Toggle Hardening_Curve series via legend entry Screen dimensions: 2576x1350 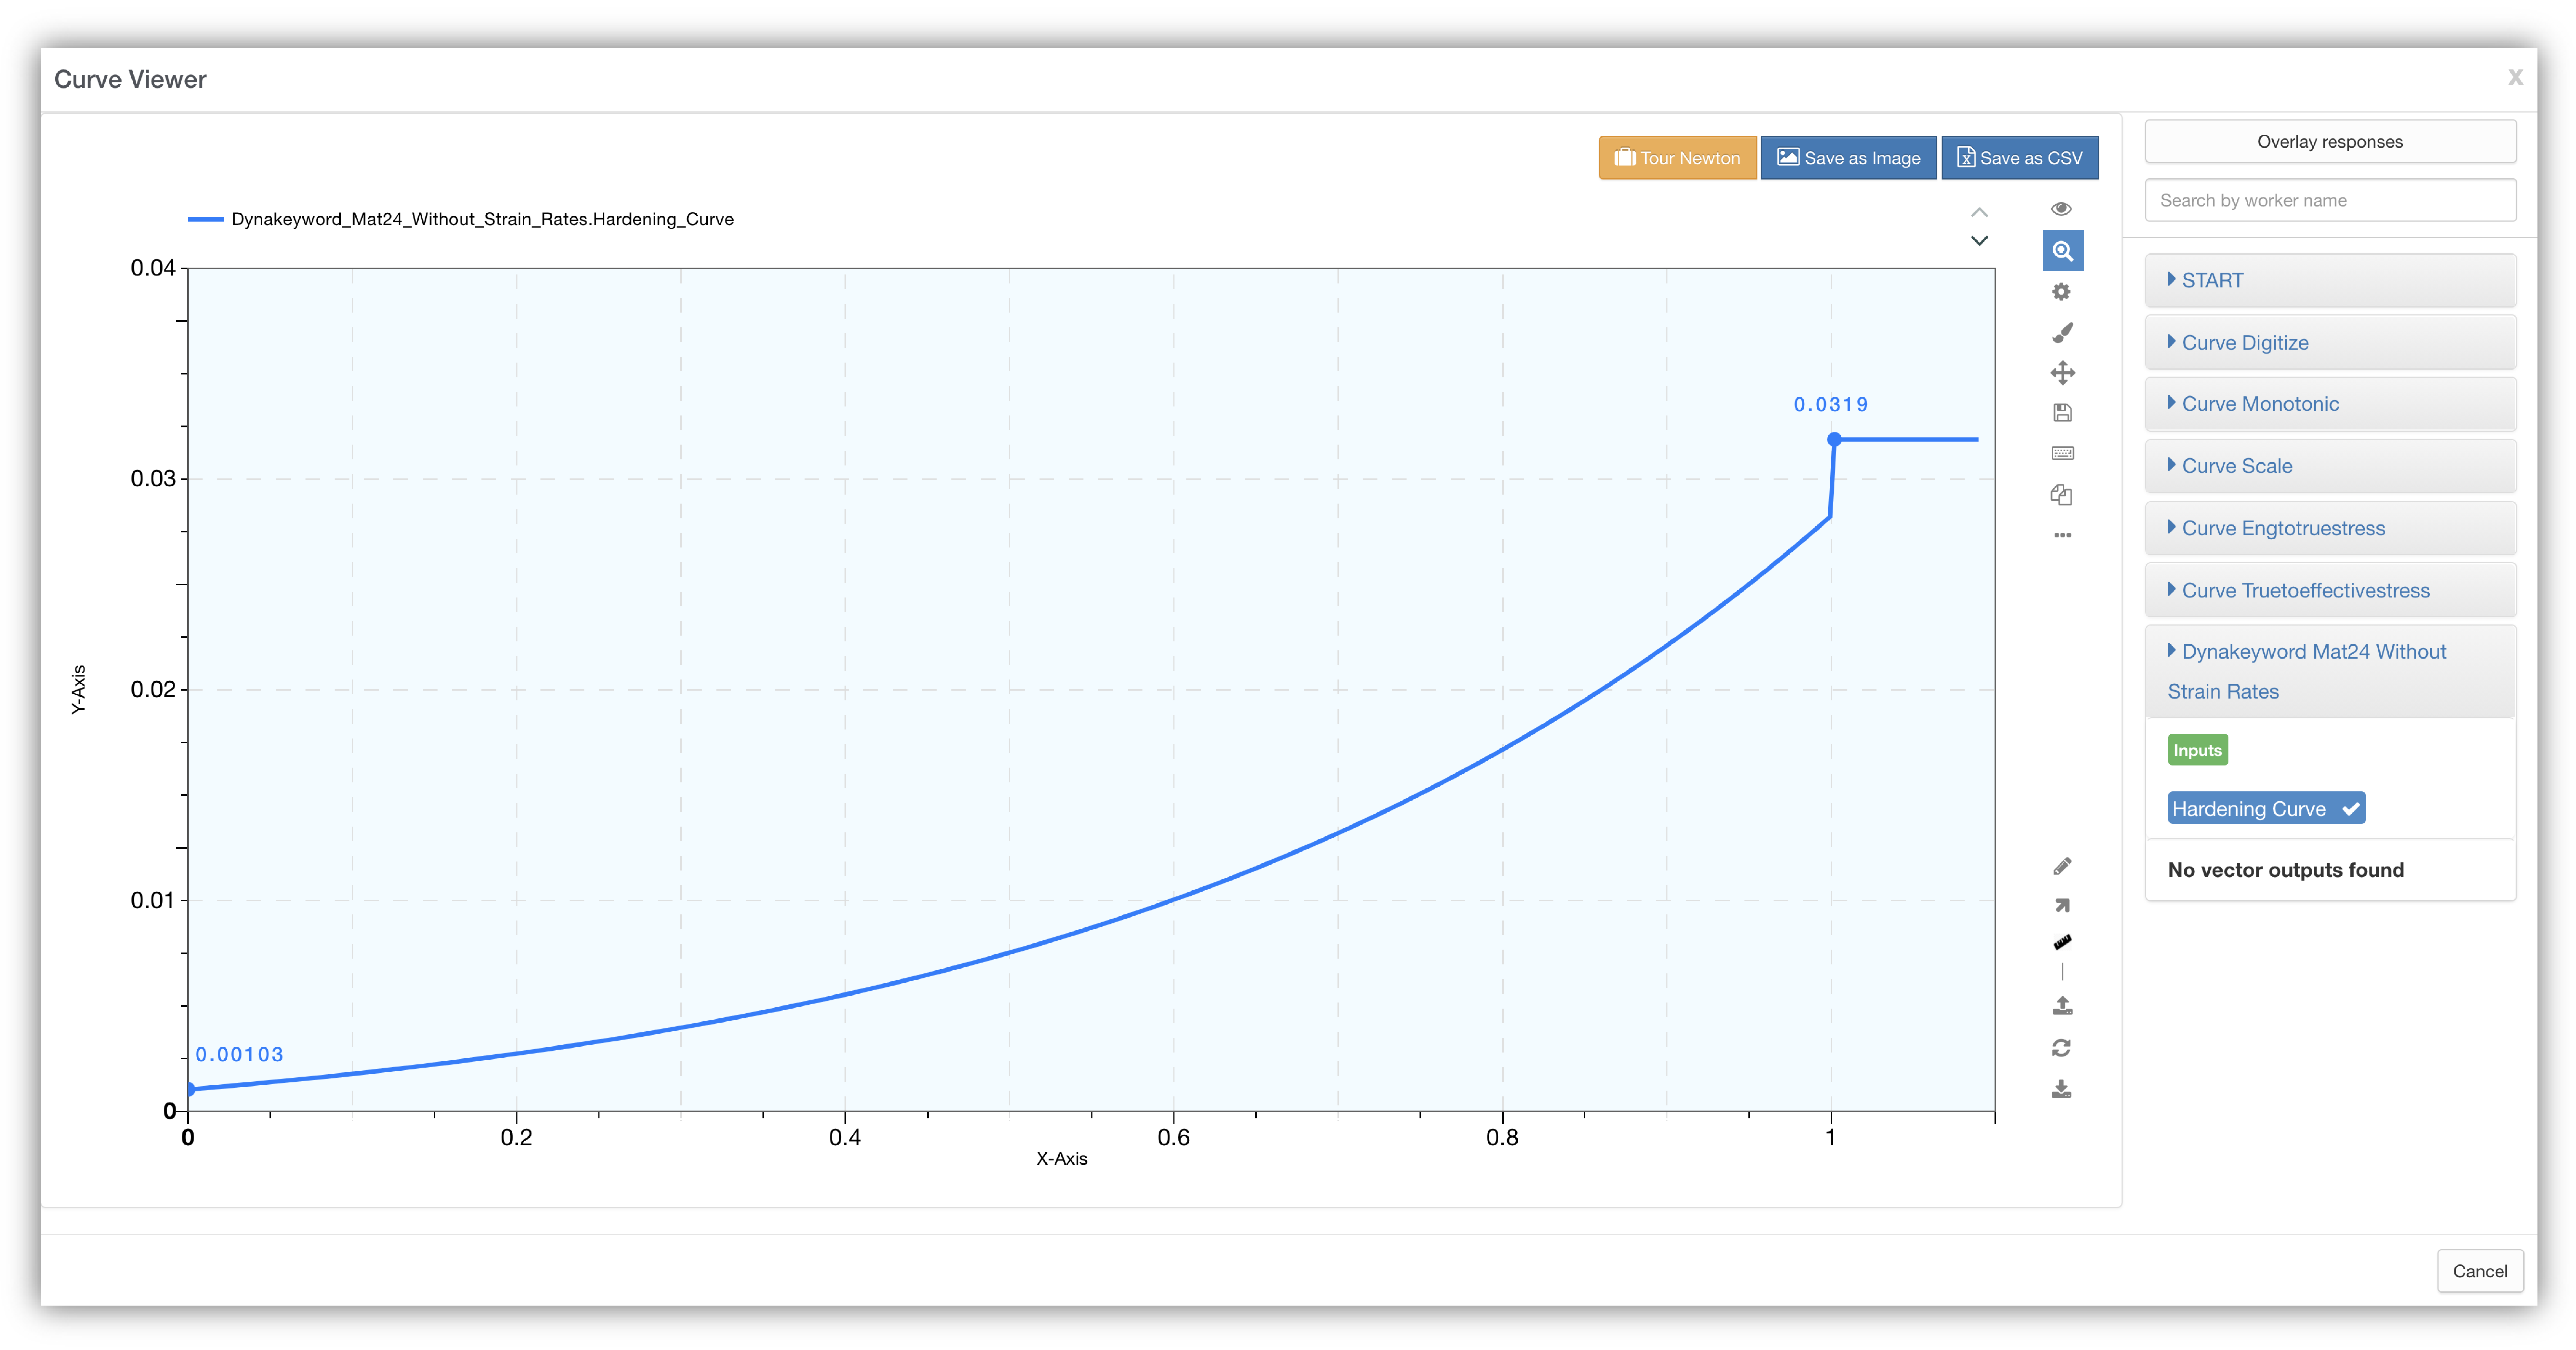coord(482,219)
